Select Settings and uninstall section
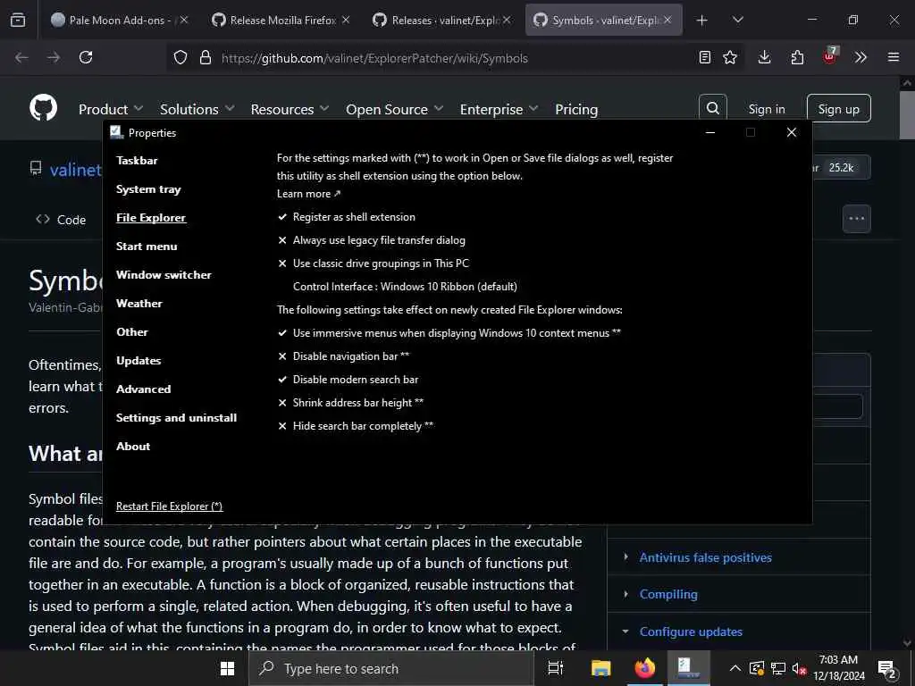The image size is (915, 686). 176,418
